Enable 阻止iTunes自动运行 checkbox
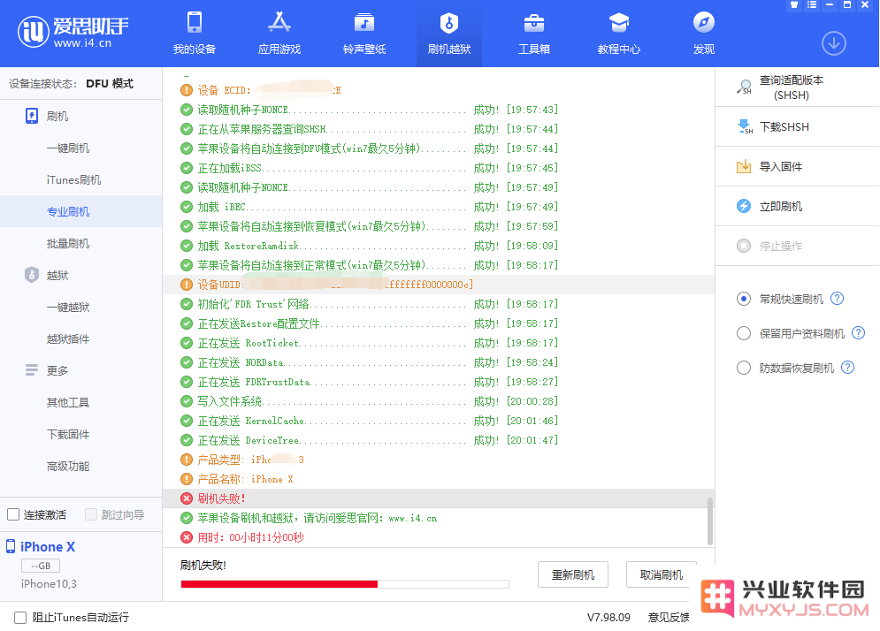This screenshot has height=631, width=880. point(20,618)
